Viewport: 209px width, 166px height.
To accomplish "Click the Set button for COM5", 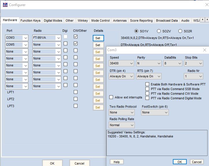I will [98, 45].
